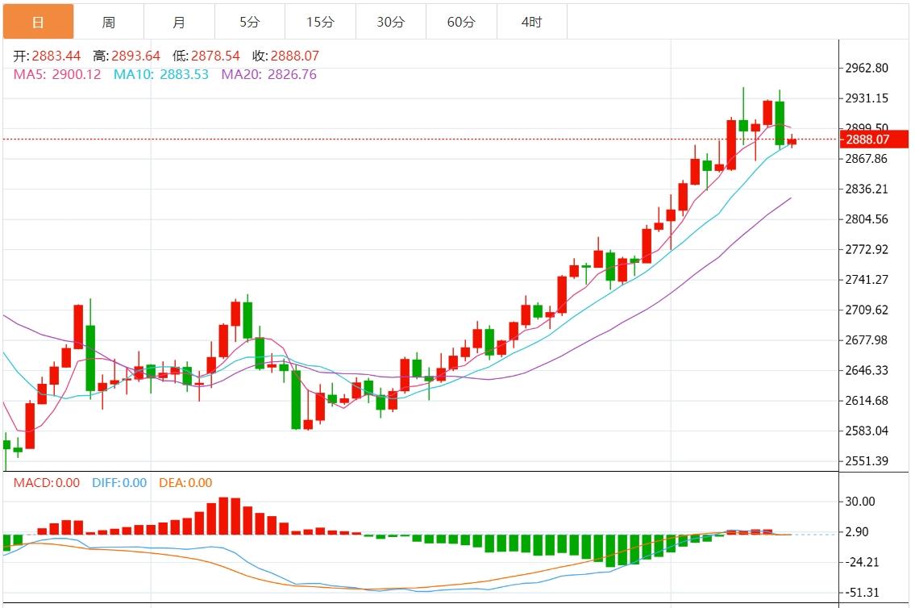Screen dimensions: 915x608
Task: Click the MA5 indicator label
Action: 57,74
